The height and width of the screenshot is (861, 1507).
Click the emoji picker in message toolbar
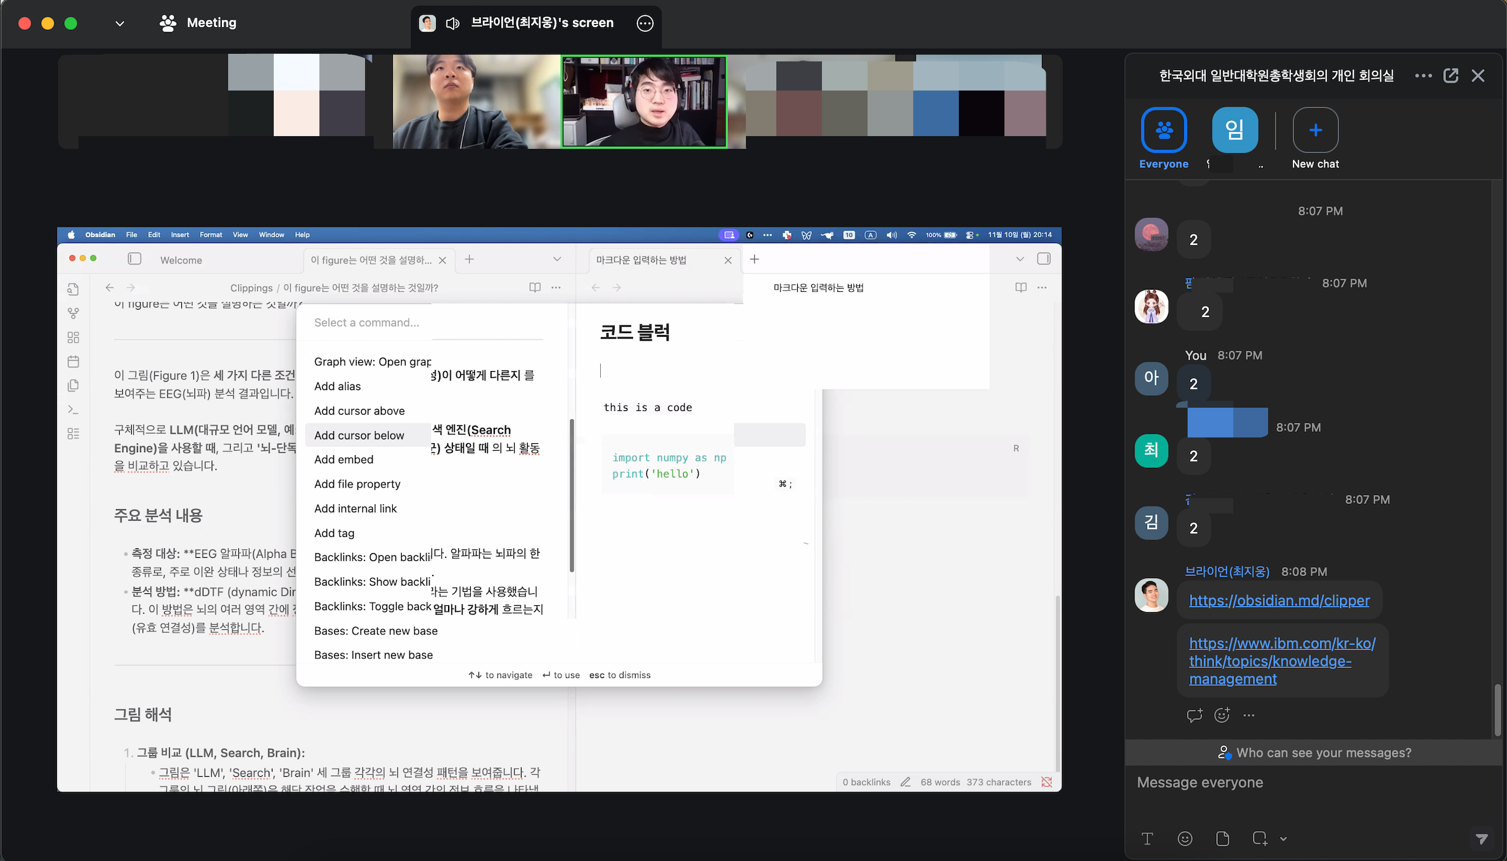1184,839
